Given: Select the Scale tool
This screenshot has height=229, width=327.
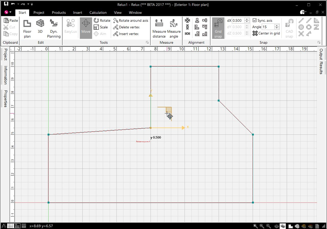Looking at the screenshot, I should (101, 27).
